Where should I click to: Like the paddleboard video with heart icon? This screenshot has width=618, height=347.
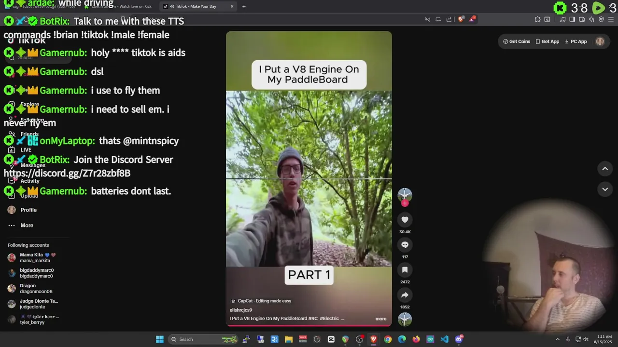click(405, 220)
